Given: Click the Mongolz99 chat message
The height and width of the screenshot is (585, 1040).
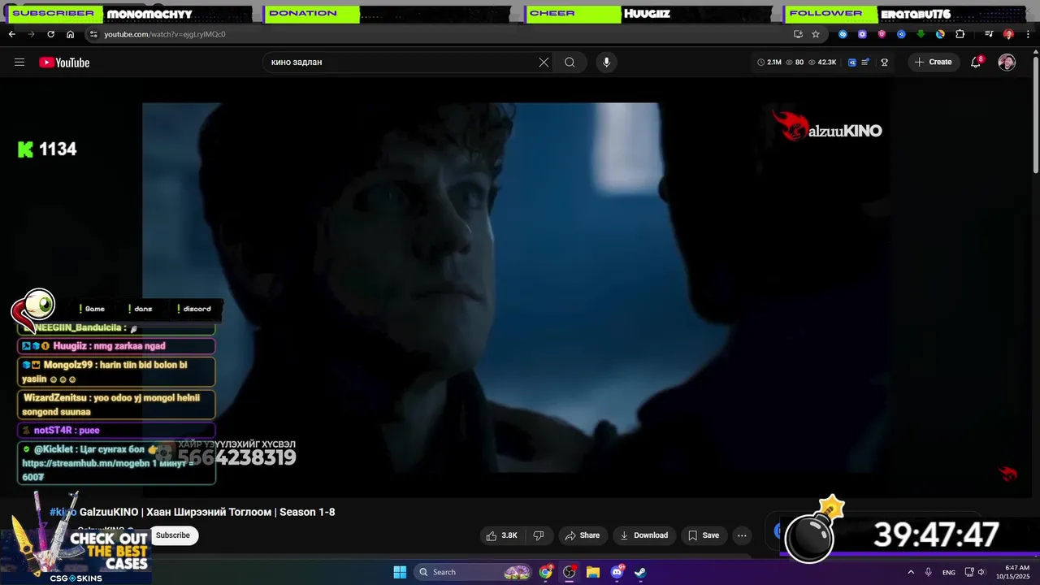Looking at the screenshot, I should pos(116,372).
